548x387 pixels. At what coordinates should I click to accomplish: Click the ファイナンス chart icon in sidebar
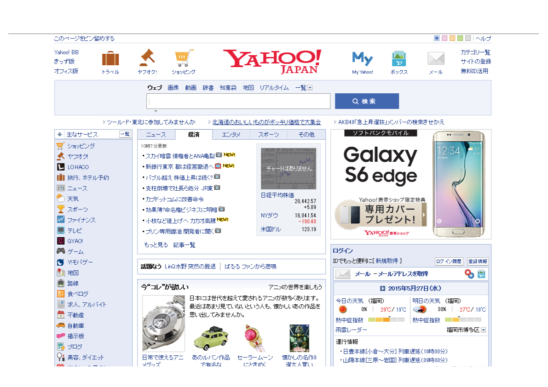tap(61, 220)
